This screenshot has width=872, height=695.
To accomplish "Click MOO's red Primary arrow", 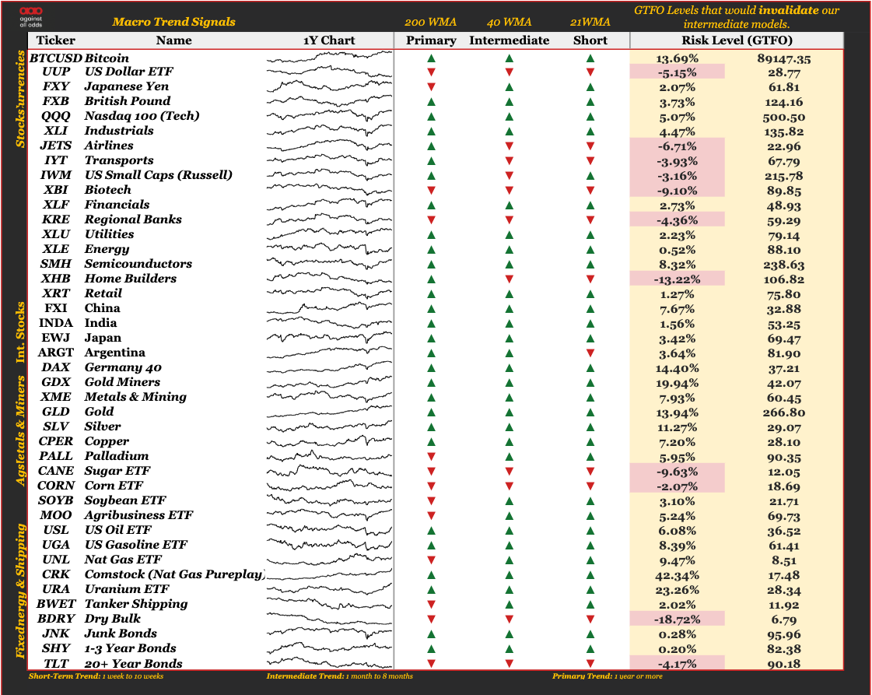I will point(431,516).
